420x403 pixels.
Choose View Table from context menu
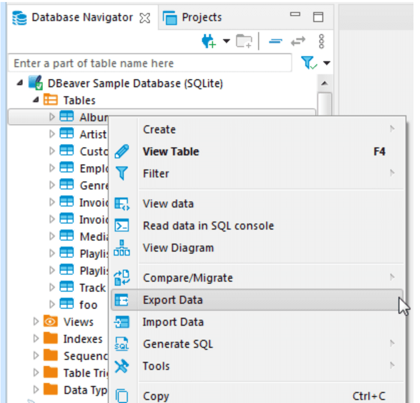tap(257, 151)
